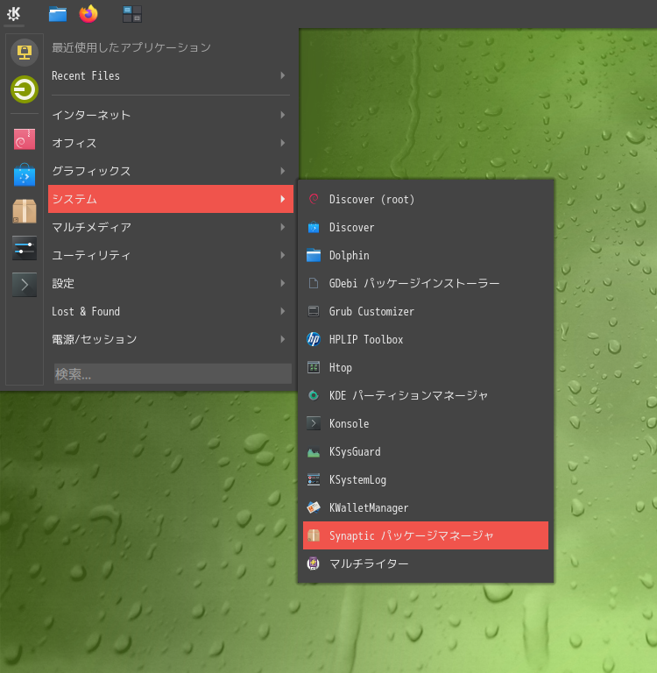The image size is (657, 673).
Task: Click the 検索 search field
Action: point(173,374)
